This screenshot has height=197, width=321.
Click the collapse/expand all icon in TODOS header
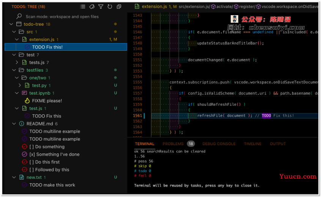click(x=119, y=7)
